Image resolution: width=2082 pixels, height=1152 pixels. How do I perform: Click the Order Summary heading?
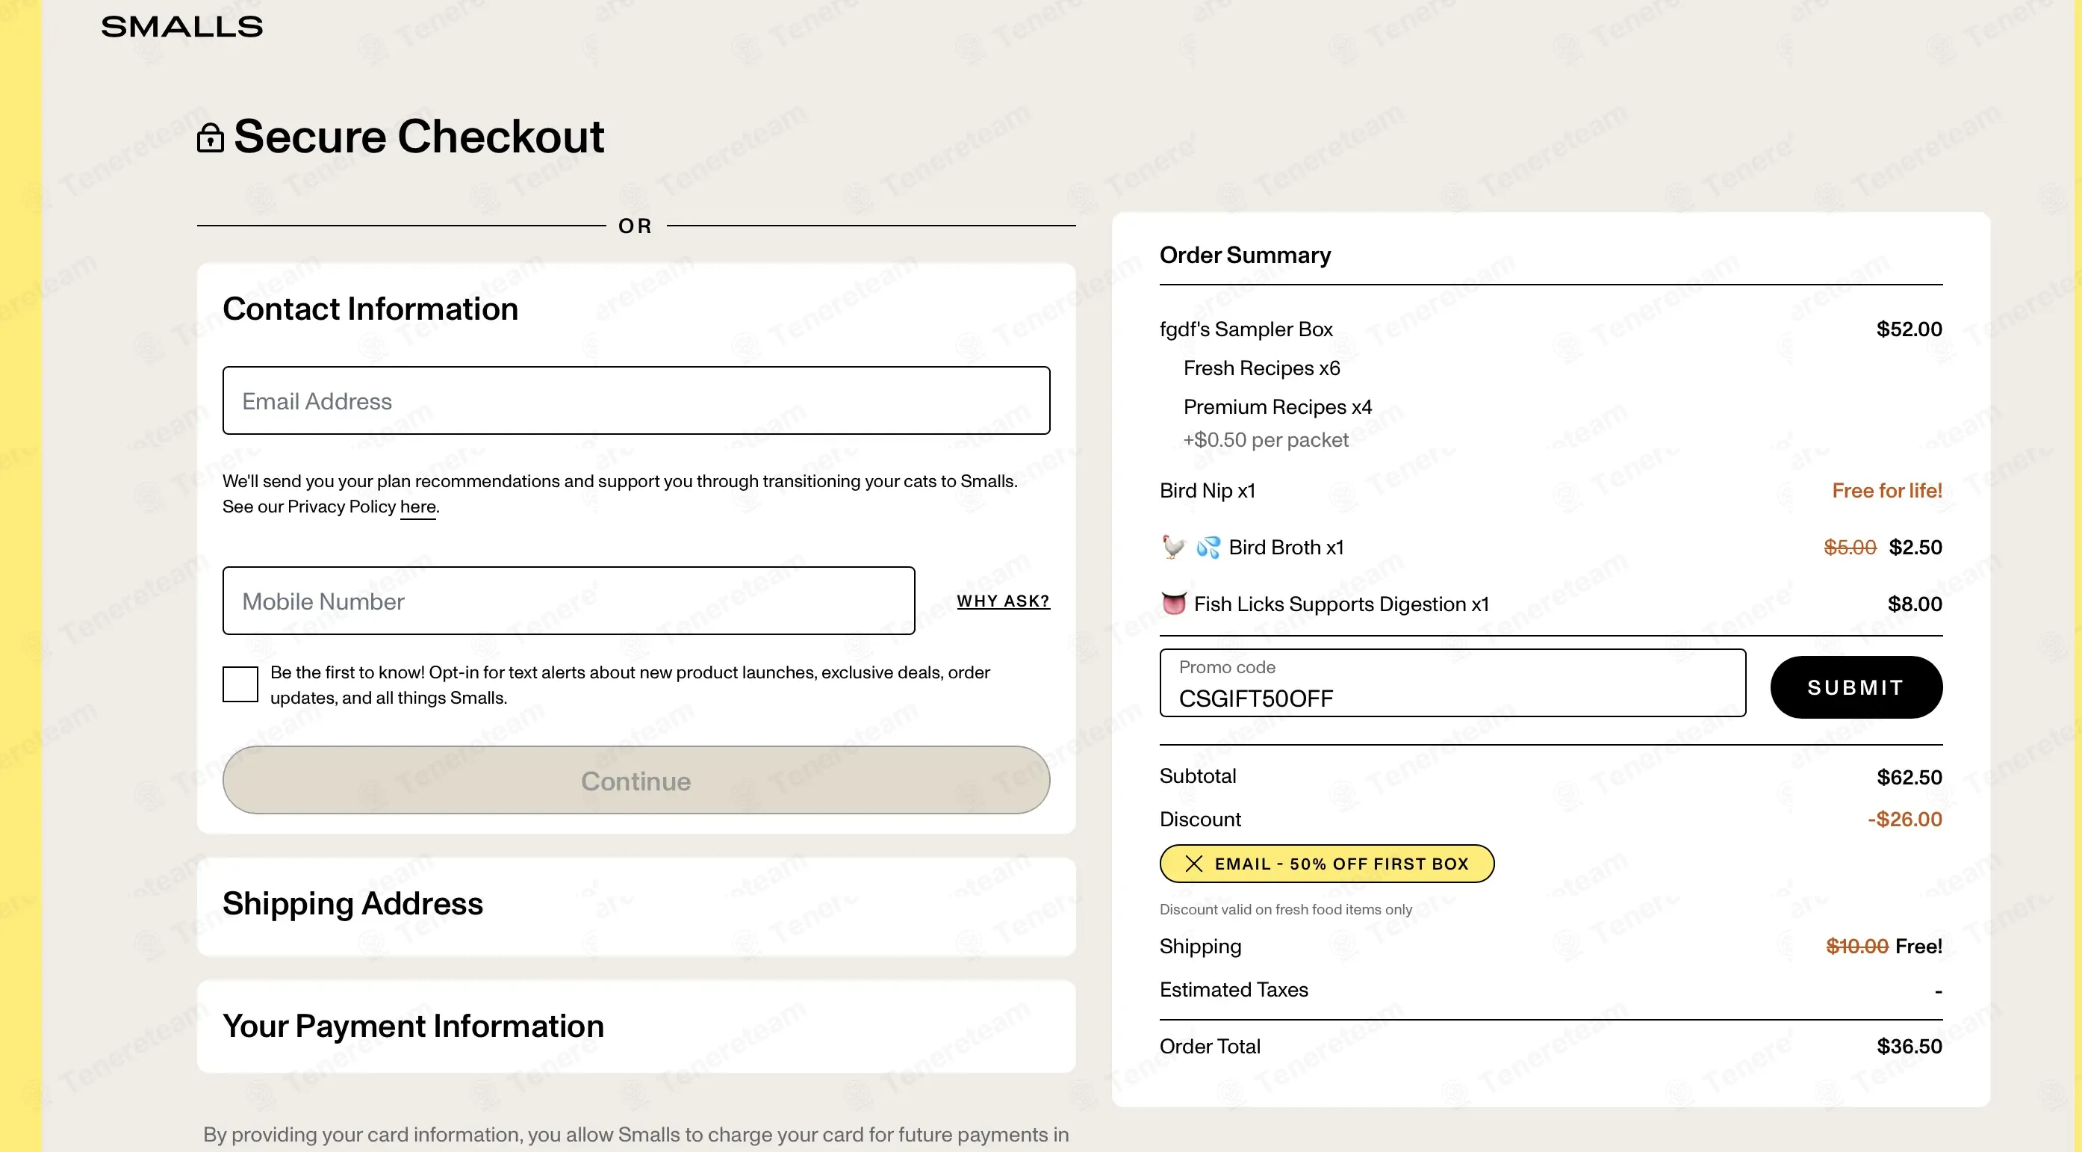click(1245, 256)
